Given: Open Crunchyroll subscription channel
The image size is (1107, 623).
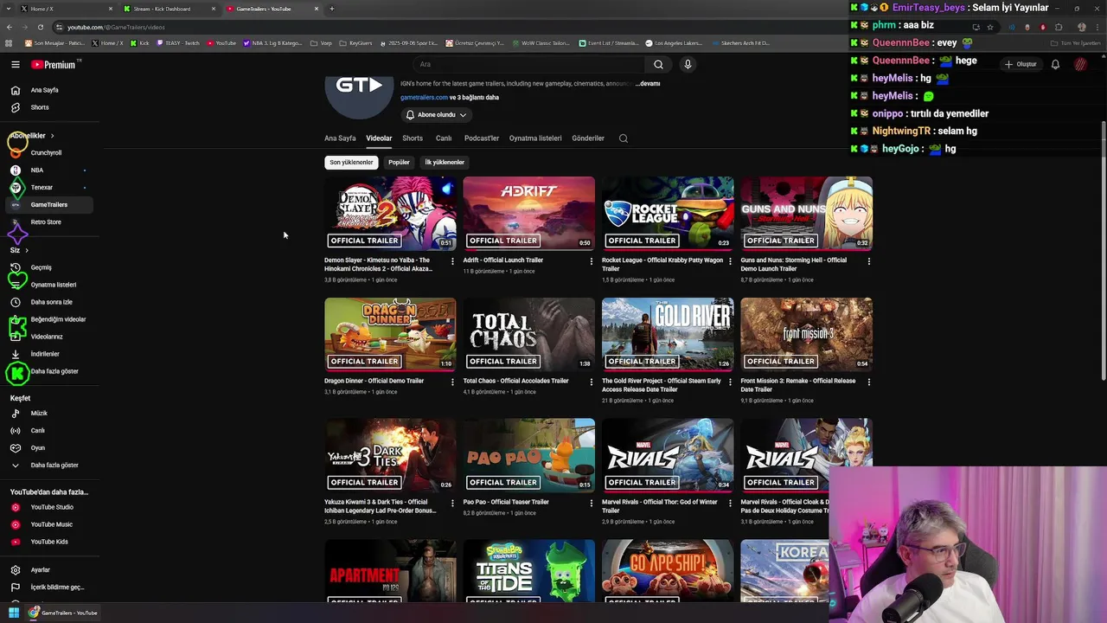Looking at the screenshot, I should click(48, 153).
